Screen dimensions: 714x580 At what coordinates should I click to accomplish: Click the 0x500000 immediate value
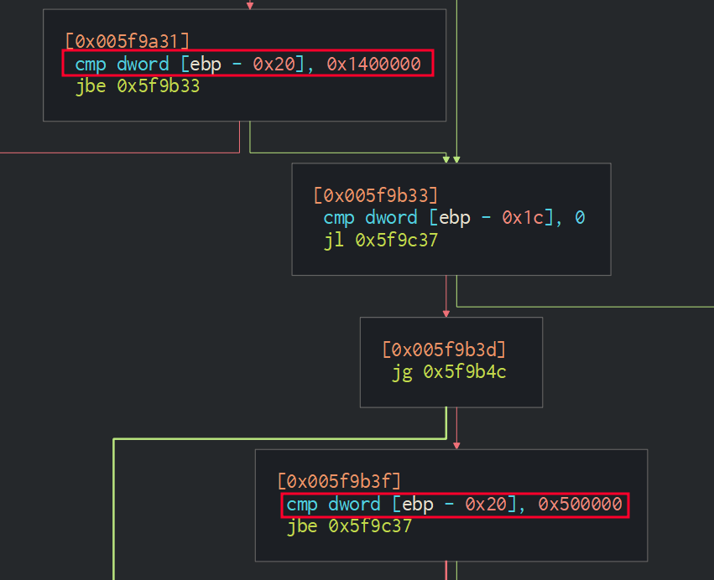(x=580, y=504)
